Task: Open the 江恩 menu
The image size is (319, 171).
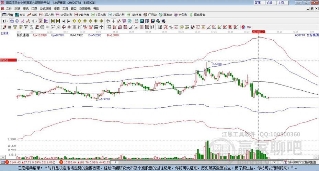Action: (x=34, y=9)
